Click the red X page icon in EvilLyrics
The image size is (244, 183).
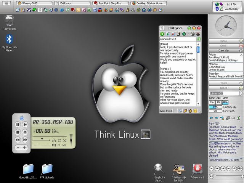pyautogui.click(x=173, y=34)
